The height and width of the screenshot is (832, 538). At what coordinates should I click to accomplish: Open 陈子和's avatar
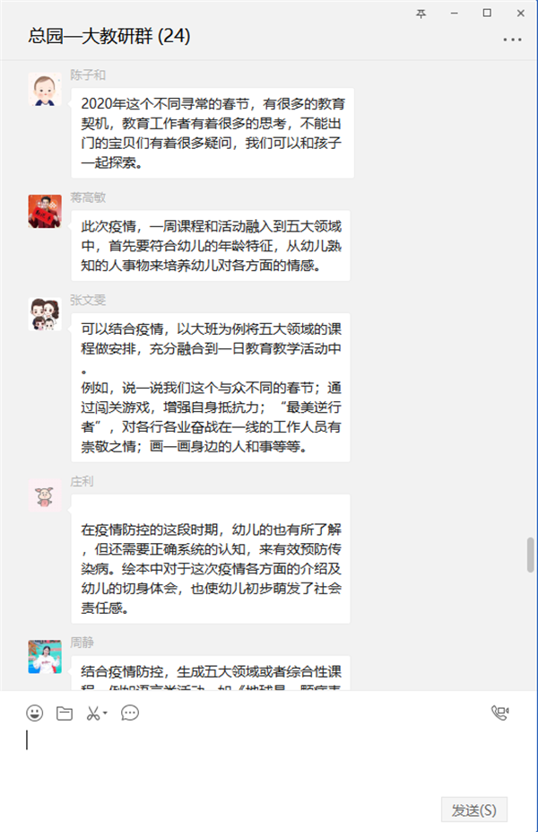(x=45, y=89)
